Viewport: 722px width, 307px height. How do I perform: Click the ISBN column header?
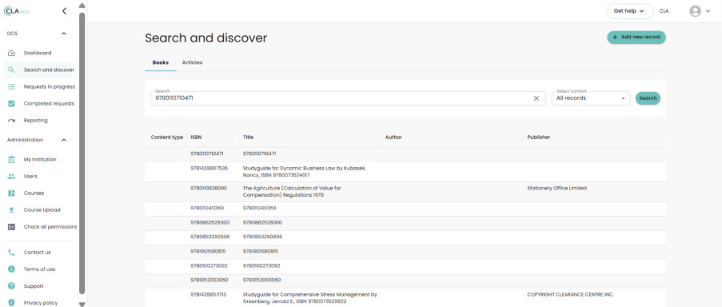[196, 138]
